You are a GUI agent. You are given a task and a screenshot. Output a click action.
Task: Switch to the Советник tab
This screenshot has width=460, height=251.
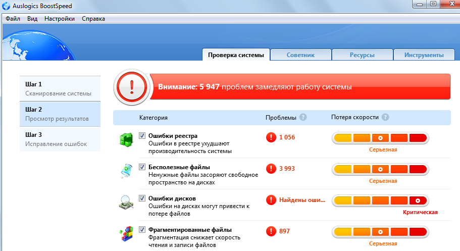click(x=301, y=55)
